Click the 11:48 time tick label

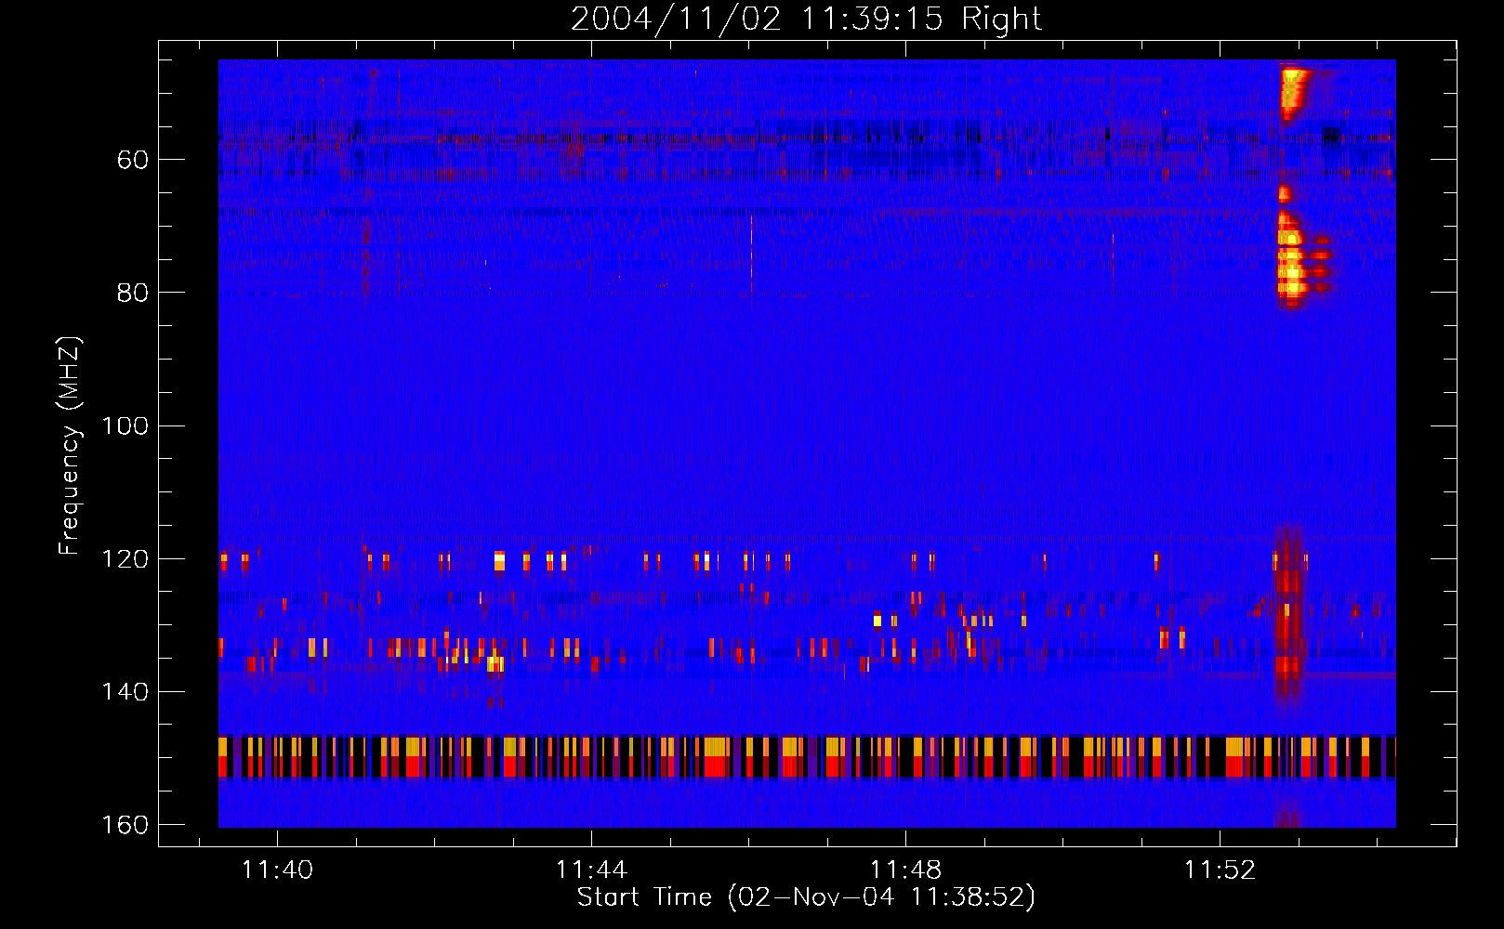coord(905,870)
